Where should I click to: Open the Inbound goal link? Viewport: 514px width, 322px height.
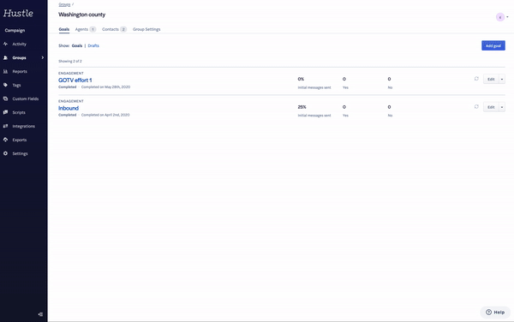click(69, 108)
